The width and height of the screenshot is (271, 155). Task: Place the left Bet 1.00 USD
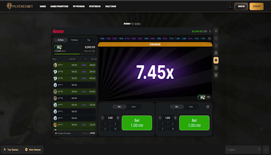pyautogui.click(x=137, y=123)
